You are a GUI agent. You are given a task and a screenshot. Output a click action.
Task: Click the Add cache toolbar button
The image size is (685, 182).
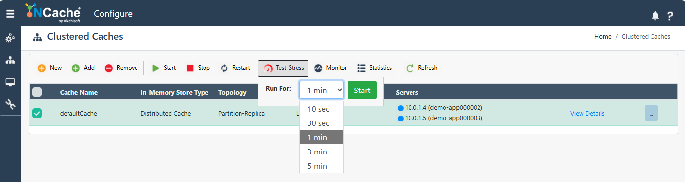[83, 68]
